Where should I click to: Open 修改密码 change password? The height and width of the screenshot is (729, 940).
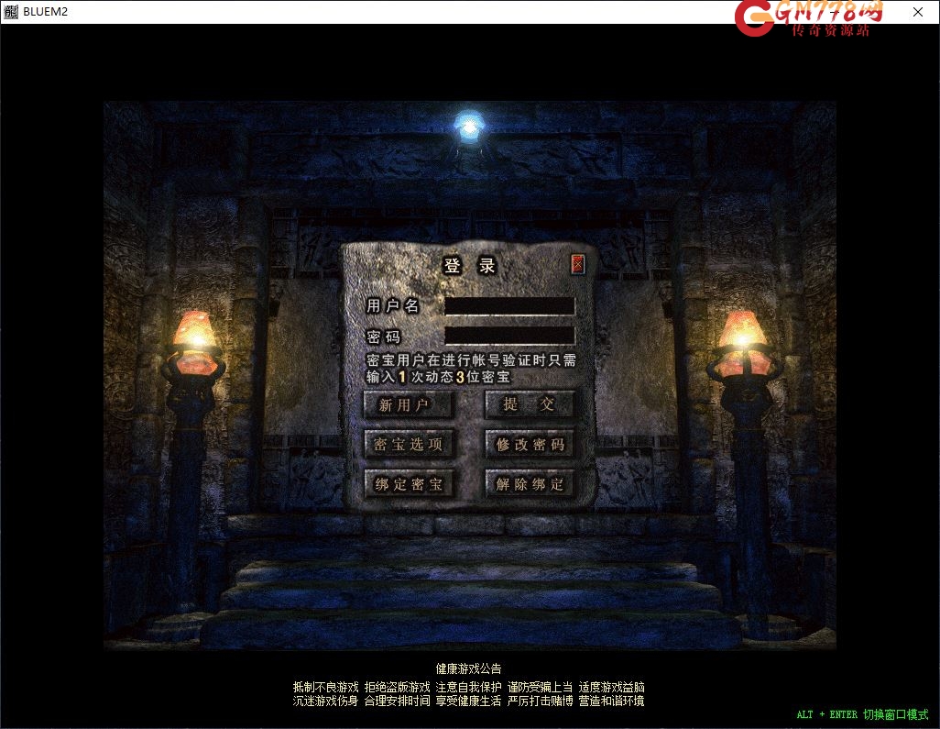point(530,445)
